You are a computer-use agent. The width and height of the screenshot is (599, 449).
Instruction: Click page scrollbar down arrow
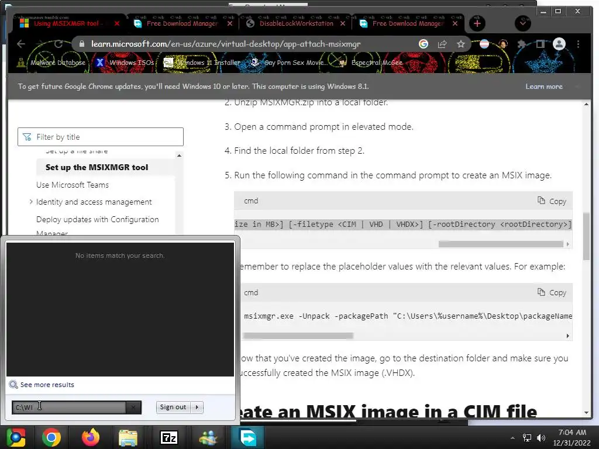click(x=586, y=413)
